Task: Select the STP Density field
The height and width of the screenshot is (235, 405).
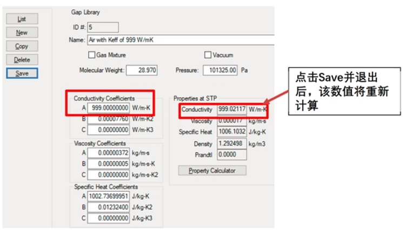Action: tap(232, 143)
